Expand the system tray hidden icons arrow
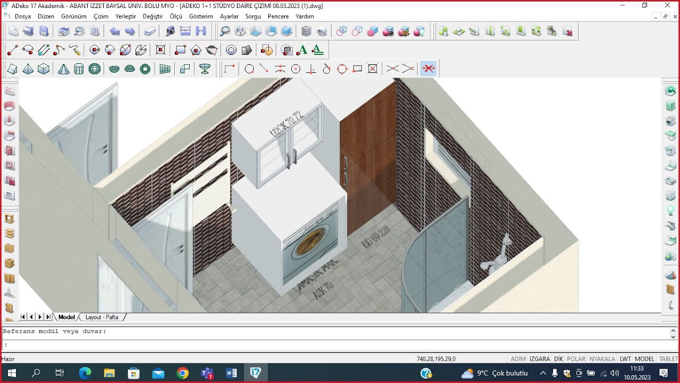 point(543,373)
